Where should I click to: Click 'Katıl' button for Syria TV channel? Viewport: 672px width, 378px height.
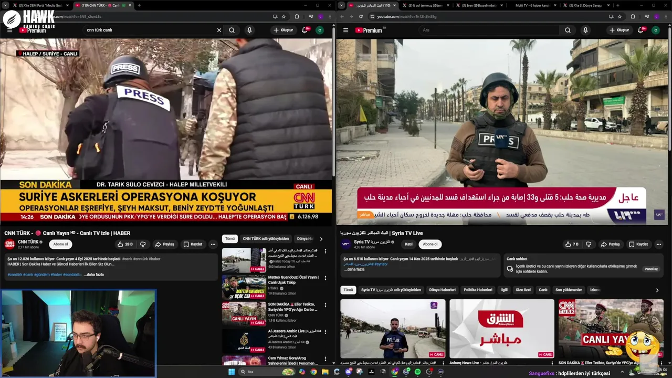click(408, 244)
